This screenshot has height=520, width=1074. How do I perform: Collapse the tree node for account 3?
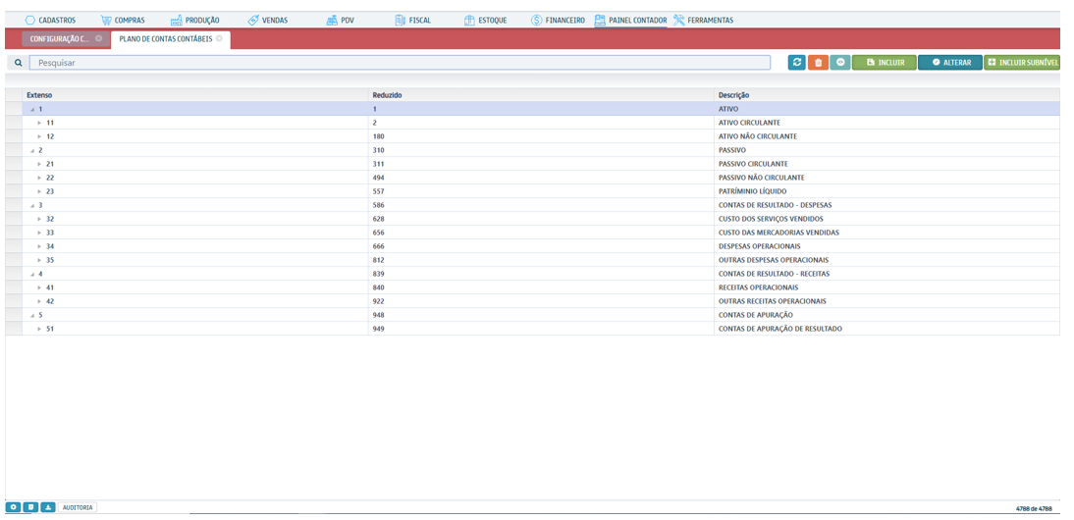[32, 205]
